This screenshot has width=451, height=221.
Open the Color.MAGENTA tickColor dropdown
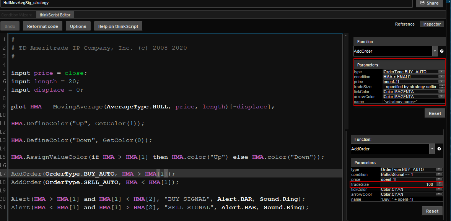click(441, 92)
